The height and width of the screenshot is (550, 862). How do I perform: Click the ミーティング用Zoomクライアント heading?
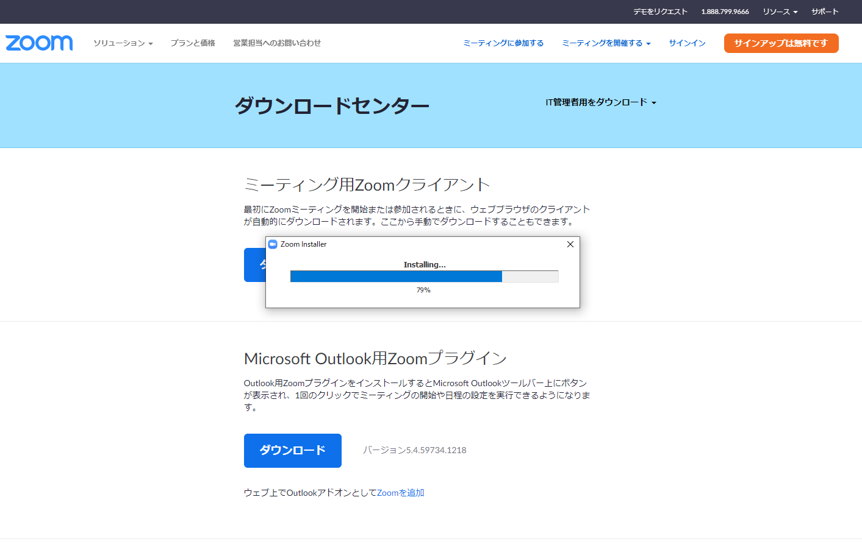coord(367,184)
